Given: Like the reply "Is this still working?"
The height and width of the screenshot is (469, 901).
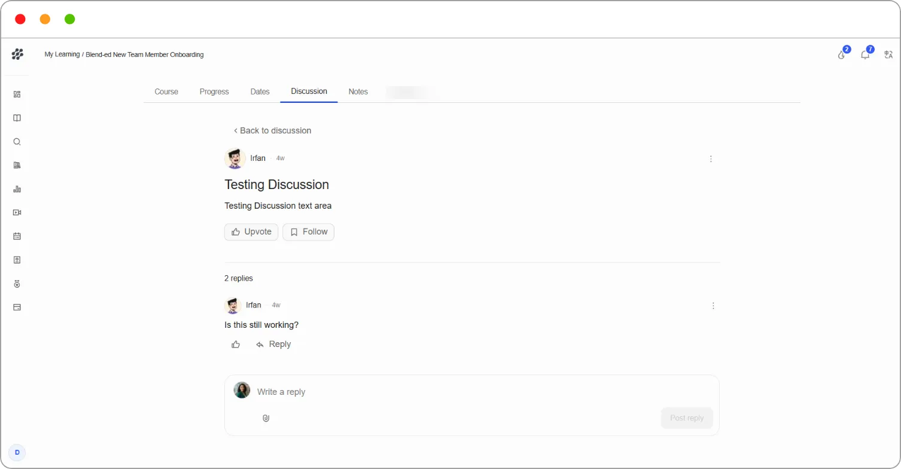Looking at the screenshot, I should point(236,345).
